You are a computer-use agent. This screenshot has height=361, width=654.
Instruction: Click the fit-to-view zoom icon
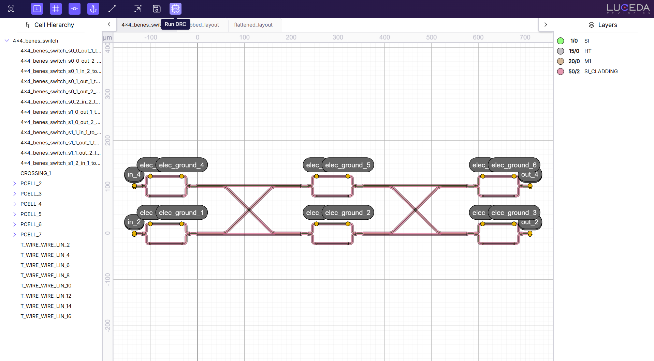coord(11,9)
